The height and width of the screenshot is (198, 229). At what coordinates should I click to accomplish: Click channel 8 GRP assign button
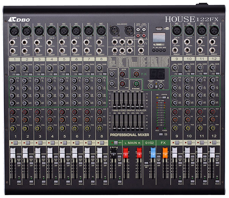(x=105, y=163)
